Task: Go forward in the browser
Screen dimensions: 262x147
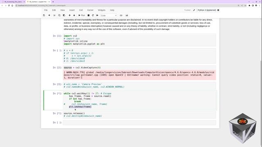Action: point(5,5)
